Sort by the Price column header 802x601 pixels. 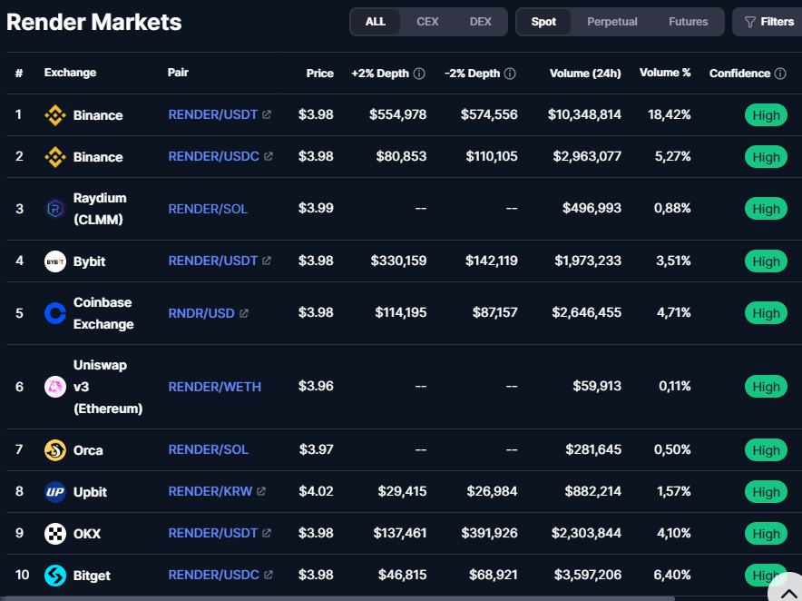(x=320, y=74)
